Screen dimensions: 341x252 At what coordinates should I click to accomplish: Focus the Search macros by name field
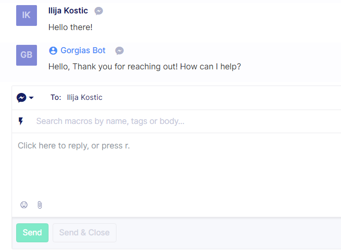[x=187, y=121]
